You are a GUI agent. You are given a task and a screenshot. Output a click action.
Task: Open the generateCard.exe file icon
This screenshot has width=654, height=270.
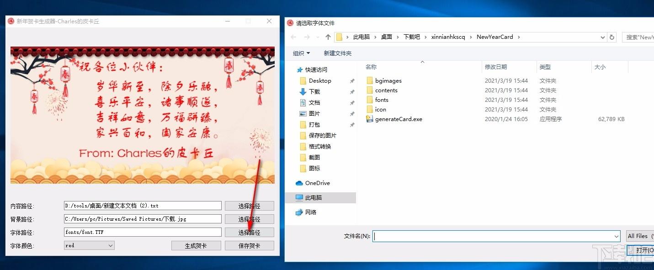[370, 119]
